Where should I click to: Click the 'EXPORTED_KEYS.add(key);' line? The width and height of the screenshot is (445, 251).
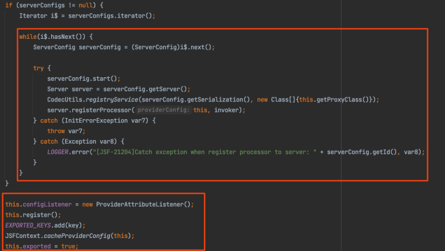tap(45, 226)
